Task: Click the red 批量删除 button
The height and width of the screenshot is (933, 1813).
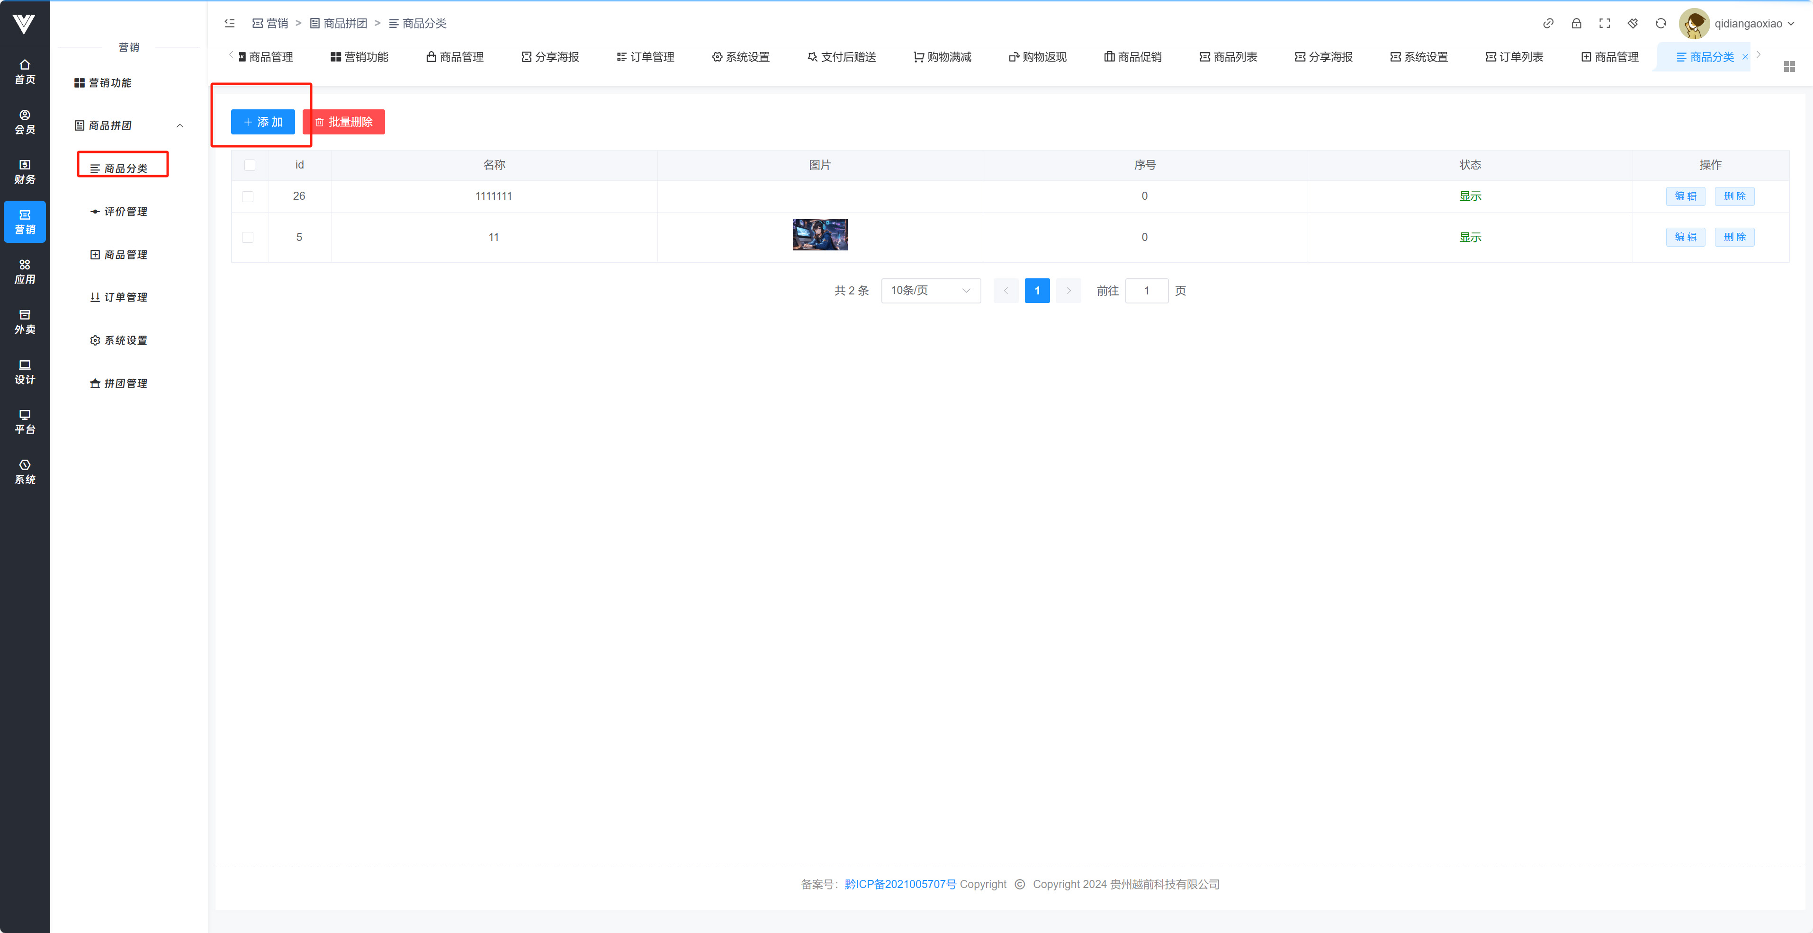Action: pyautogui.click(x=343, y=122)
